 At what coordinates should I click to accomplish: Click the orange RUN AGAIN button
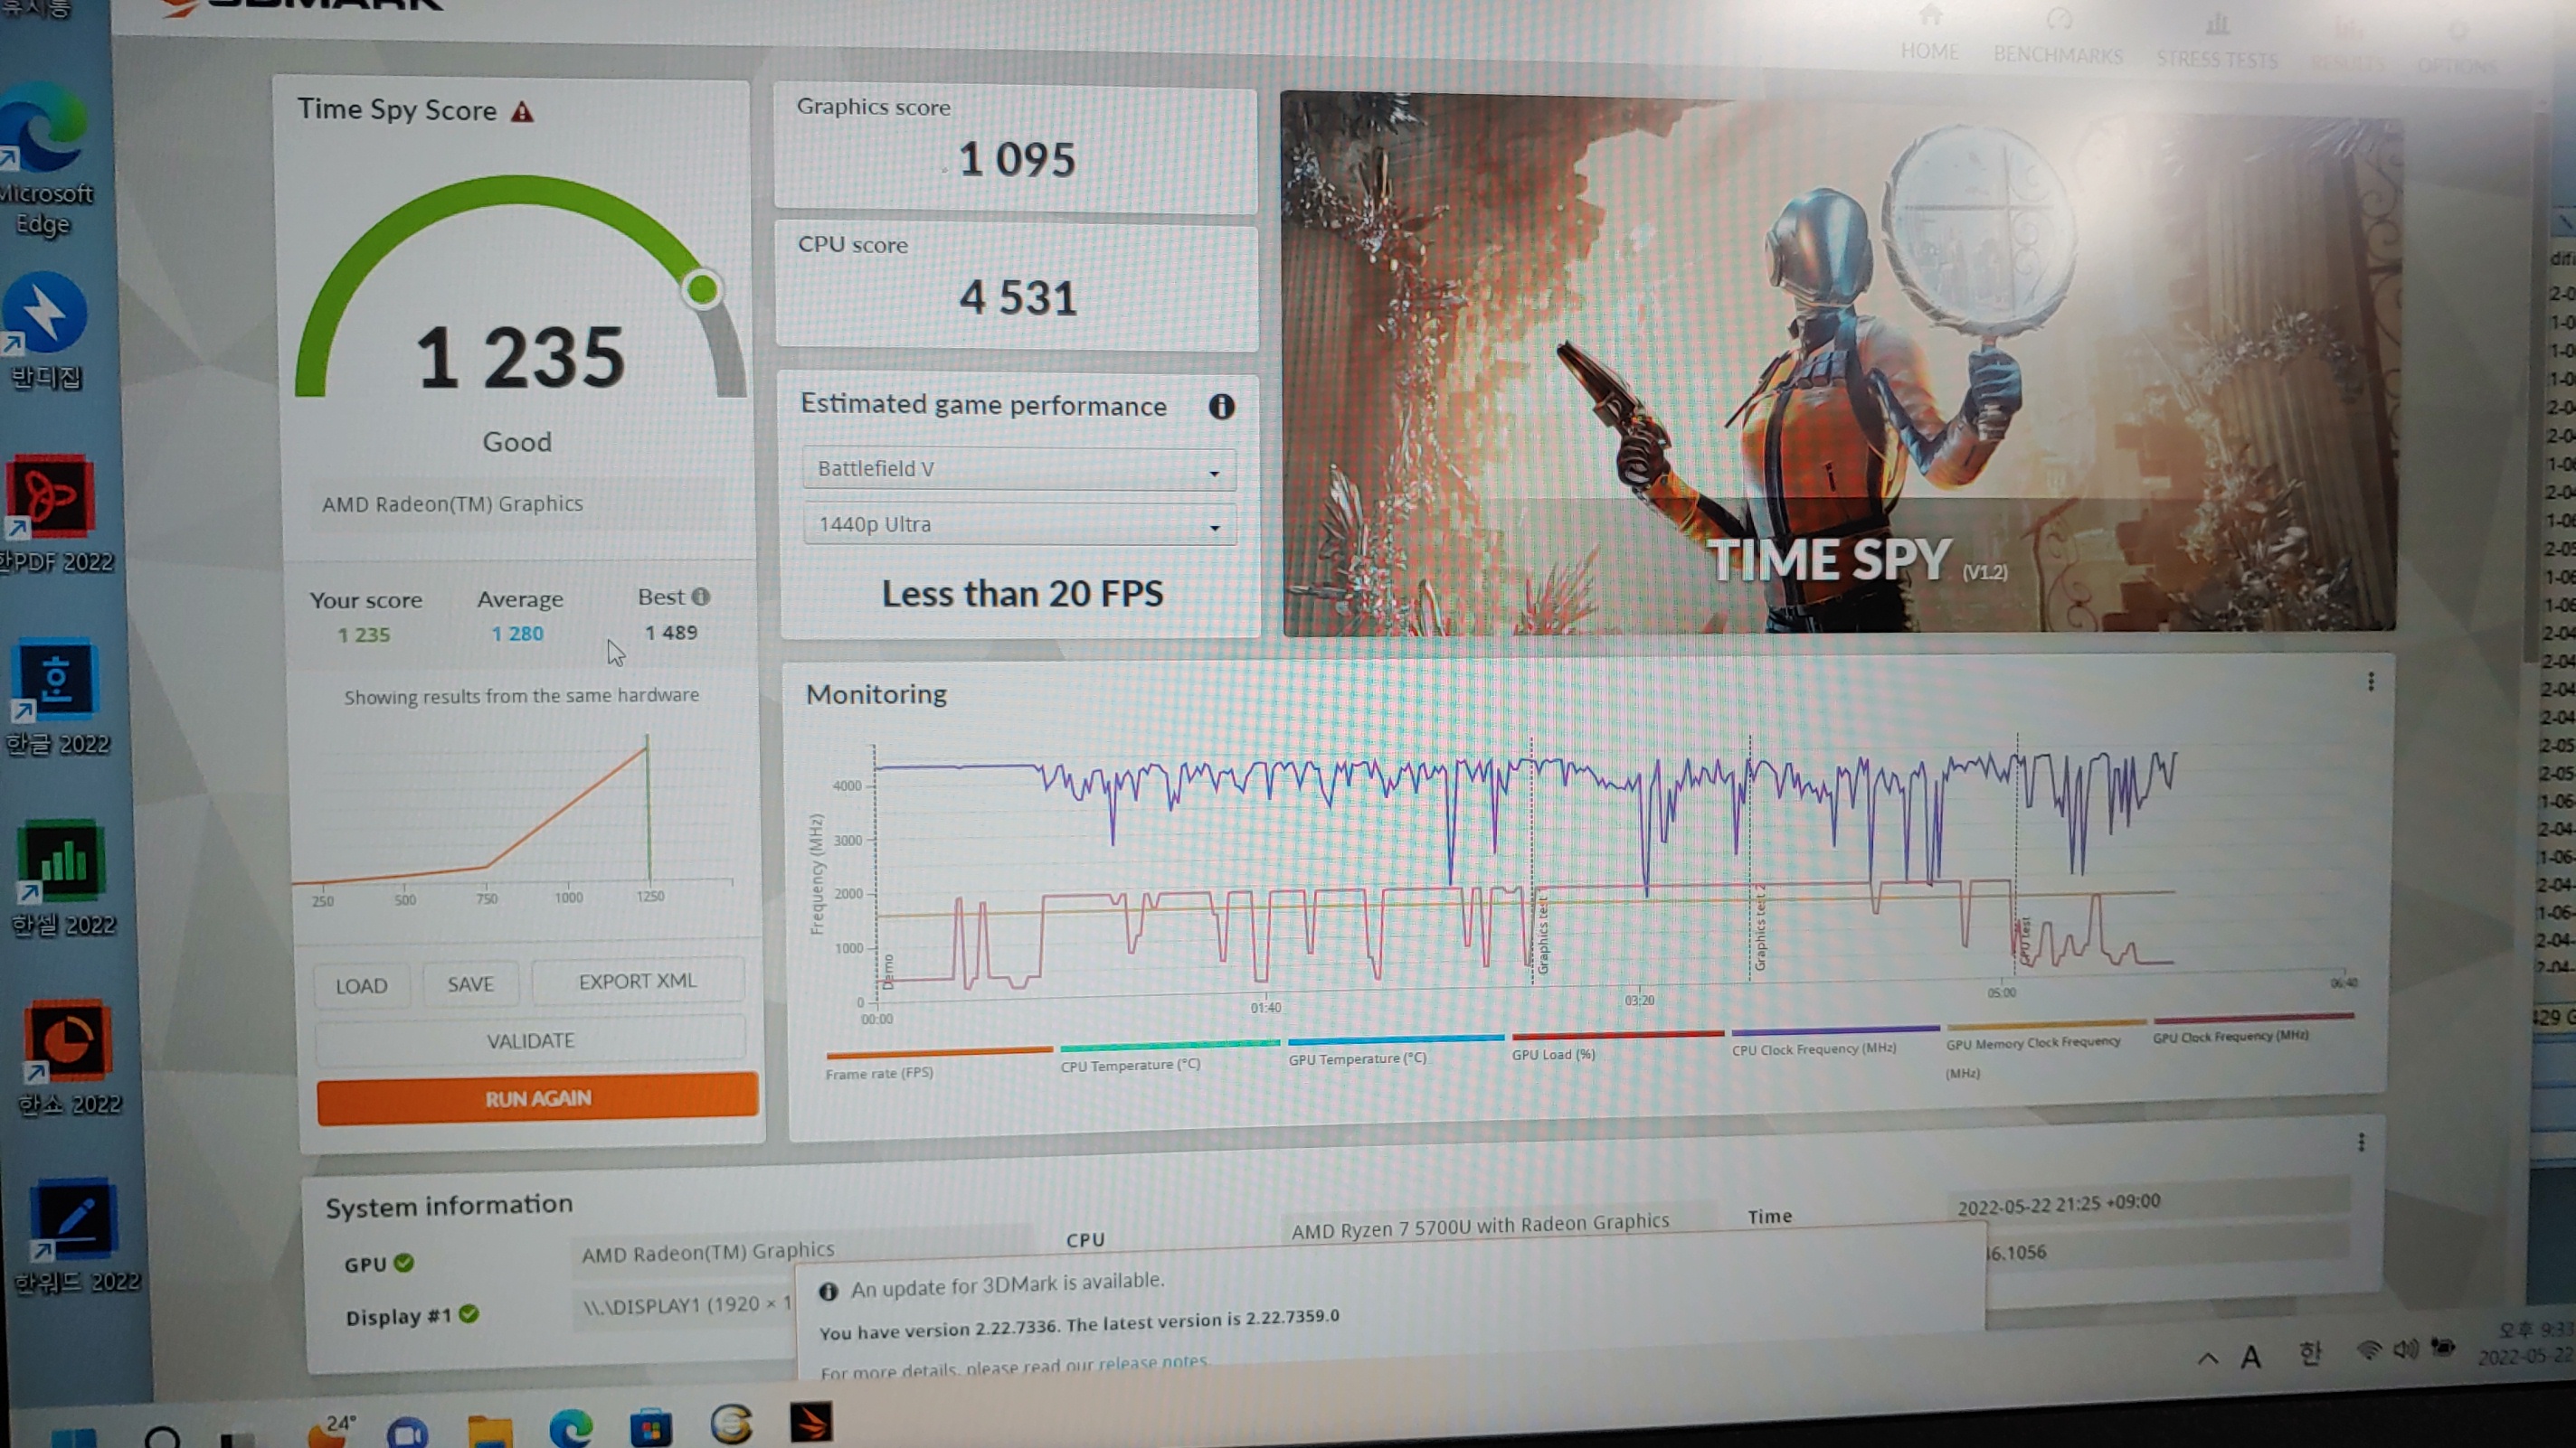(537, 1098)
